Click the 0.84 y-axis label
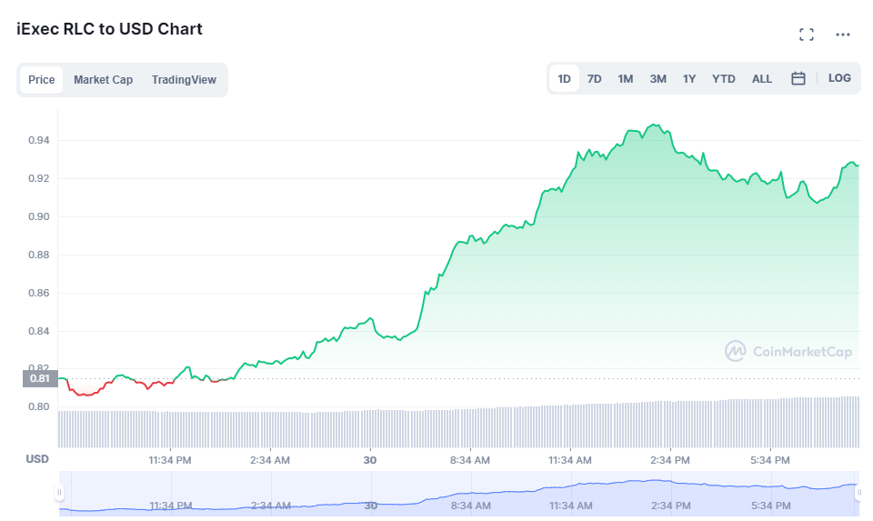Viewport: 873px width, 521px height. pos(39,331)
